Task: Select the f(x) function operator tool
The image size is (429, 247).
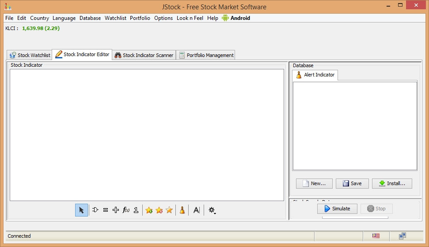Action: [126, 210]
